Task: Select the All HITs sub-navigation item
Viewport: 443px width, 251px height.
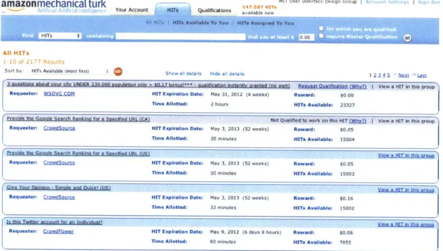Action: click(155, 22)
